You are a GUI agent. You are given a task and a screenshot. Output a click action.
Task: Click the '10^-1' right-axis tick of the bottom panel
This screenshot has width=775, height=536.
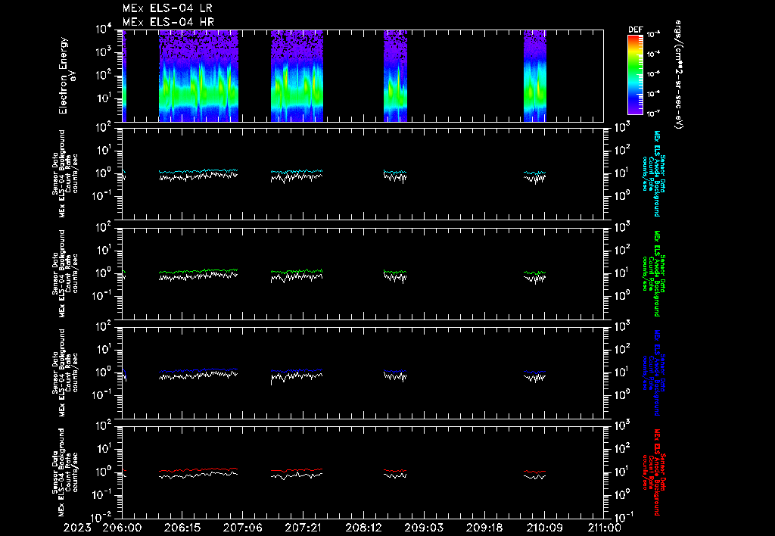[x=623, y=518]
